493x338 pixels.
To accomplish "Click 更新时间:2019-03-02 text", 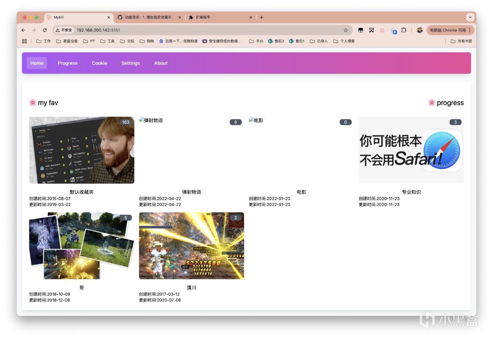I will [50, 205].
